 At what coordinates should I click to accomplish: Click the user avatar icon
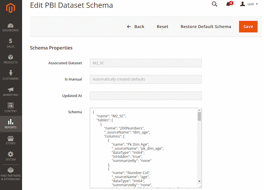243,4
